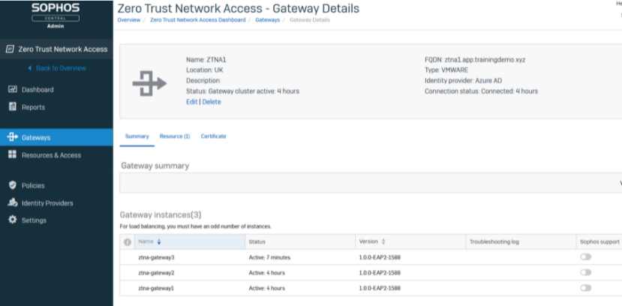The image size is (622, 306).
Task: Switch to the Certificate tab
Action: 213,136
